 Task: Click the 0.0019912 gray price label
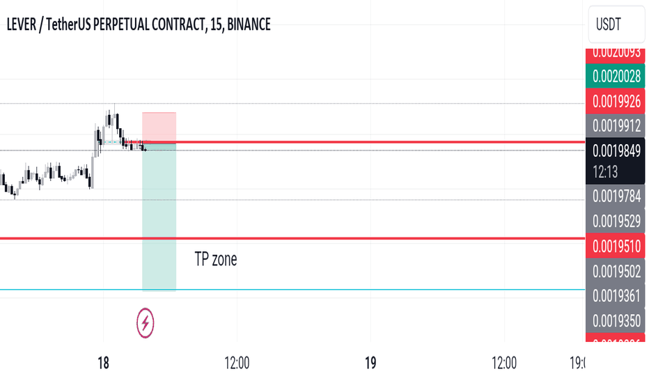click(615, 126)
